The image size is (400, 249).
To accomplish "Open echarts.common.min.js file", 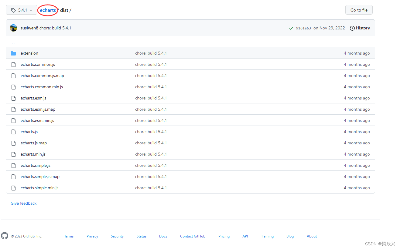I will (x=42, y=87).
